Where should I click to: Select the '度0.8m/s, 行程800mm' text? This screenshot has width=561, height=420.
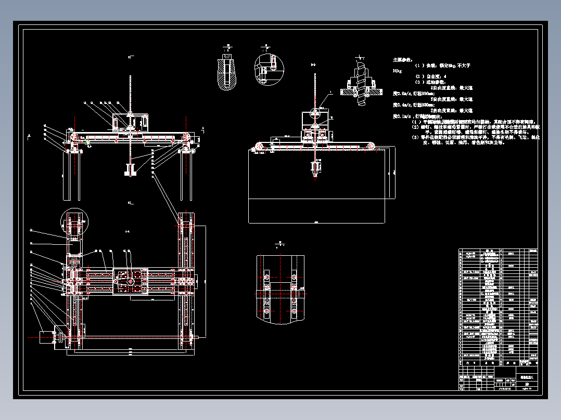point(413,93)
